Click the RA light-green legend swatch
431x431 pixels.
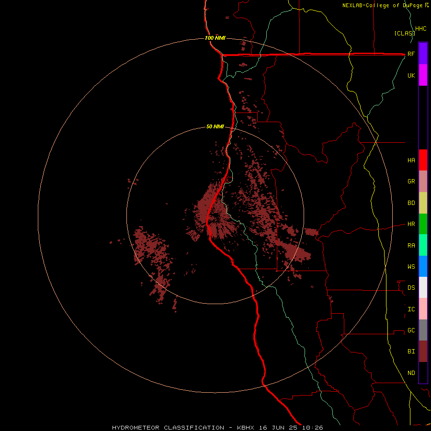423,245
